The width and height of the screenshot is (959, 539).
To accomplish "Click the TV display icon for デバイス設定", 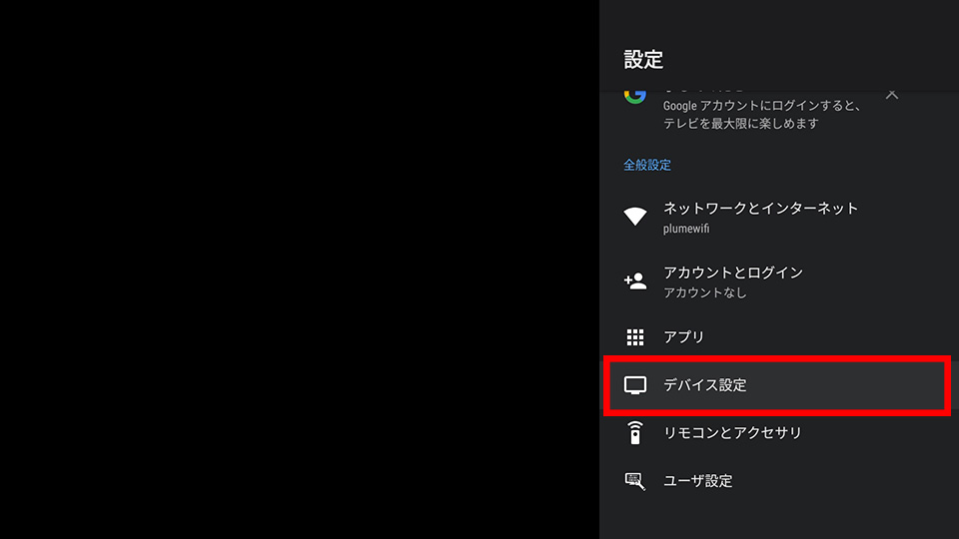I will [x=635, y=385].
